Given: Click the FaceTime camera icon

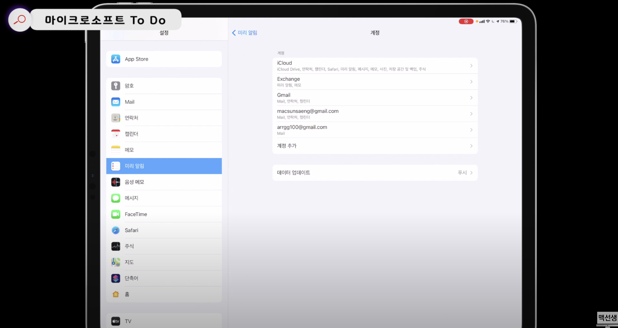Looking at the screenshot, I should point(115,214).
